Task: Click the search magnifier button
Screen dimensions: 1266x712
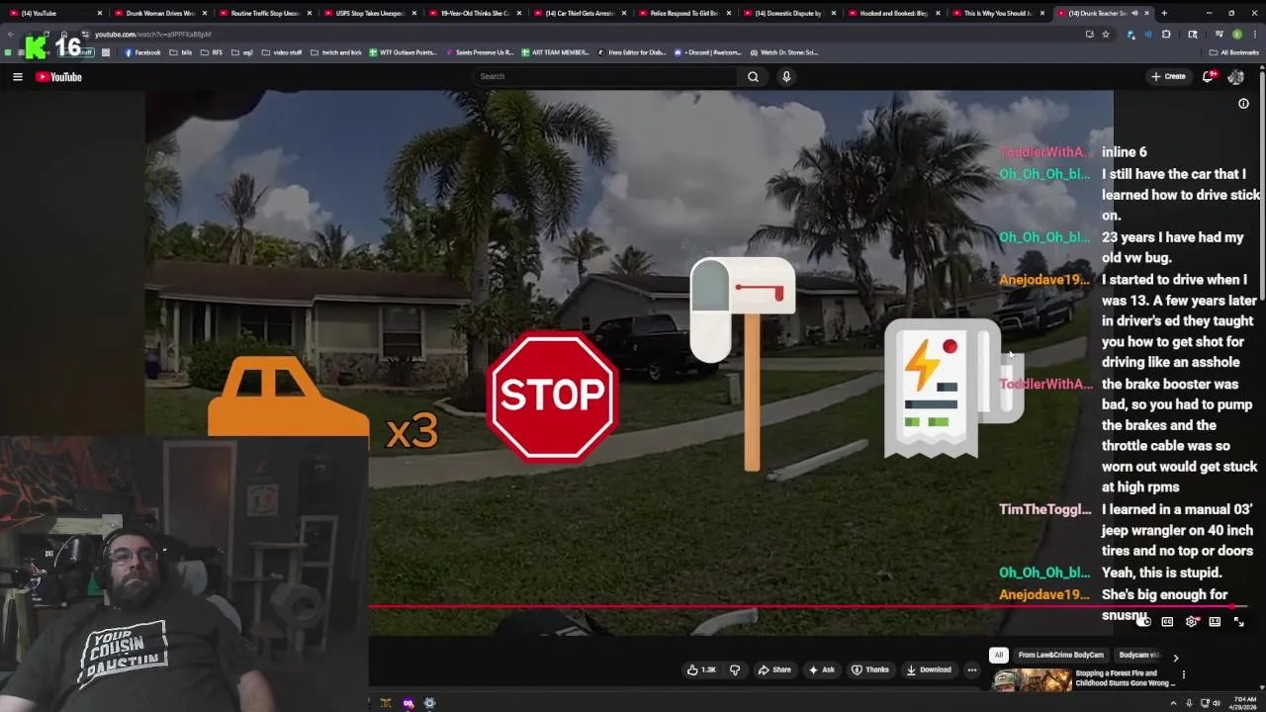Action: click(753, 76)
